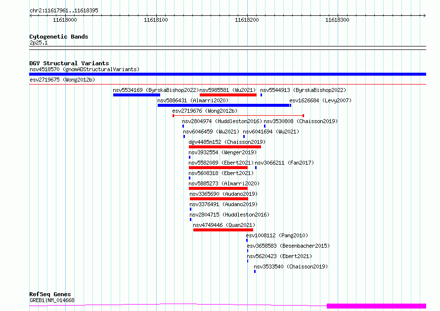Click the chr2:11617961..11618395 coordinate label
Viewport: 440px width, 311px height.
(64, 11)
